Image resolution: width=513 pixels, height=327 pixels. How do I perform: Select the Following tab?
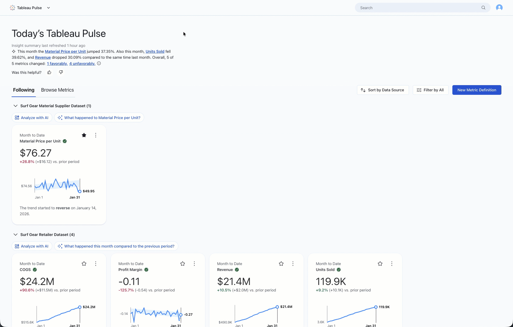pos(24,90)
